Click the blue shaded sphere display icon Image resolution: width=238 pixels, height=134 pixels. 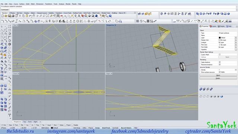[x=222, y=96]
